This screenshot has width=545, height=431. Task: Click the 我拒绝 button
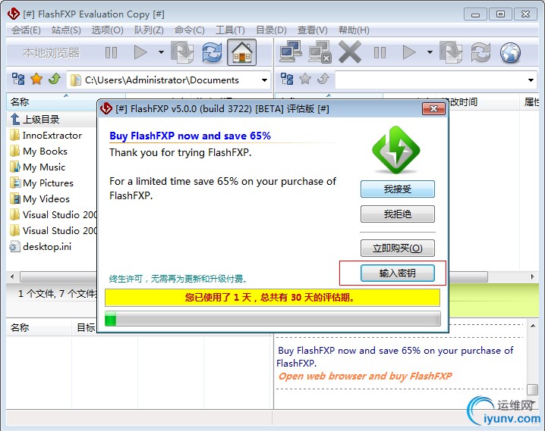tap(397, 214)
